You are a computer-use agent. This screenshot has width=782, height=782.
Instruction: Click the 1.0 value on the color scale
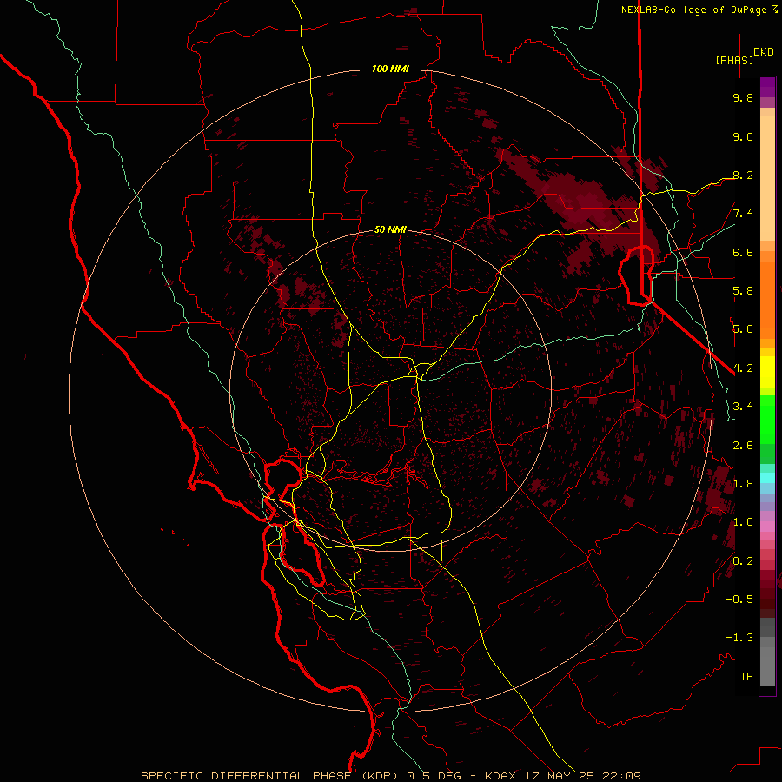coord(743,522)
